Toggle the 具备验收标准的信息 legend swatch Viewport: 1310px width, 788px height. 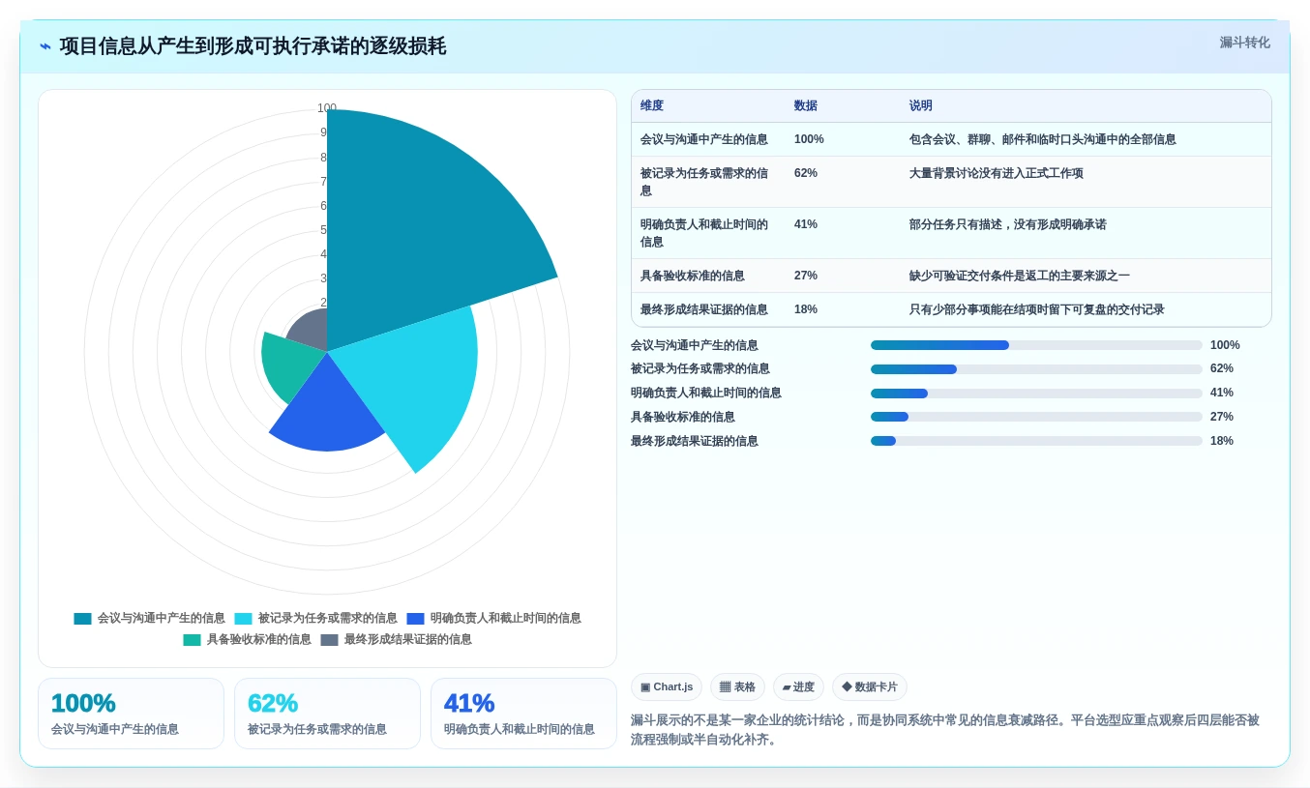tap(192, 640)
